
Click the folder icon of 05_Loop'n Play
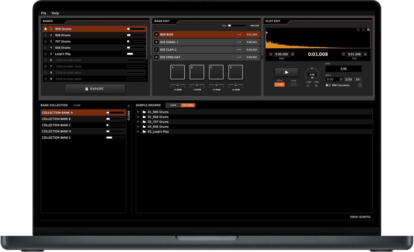[x=144, y=132]
